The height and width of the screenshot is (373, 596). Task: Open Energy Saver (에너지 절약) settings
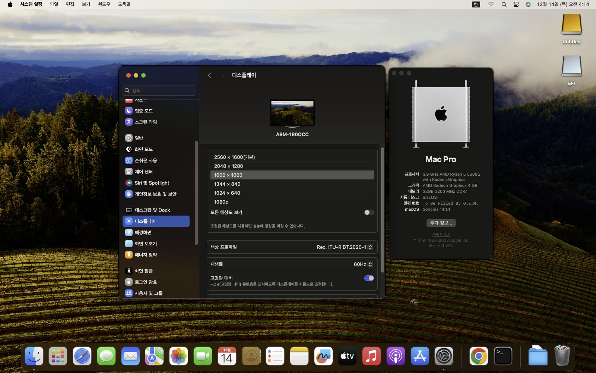(145, 255)
